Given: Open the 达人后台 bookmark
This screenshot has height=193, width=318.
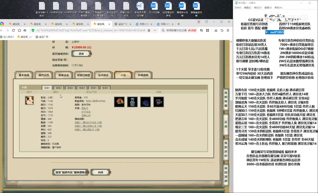Looking at the screenshot, I should [x=7, y=37].
